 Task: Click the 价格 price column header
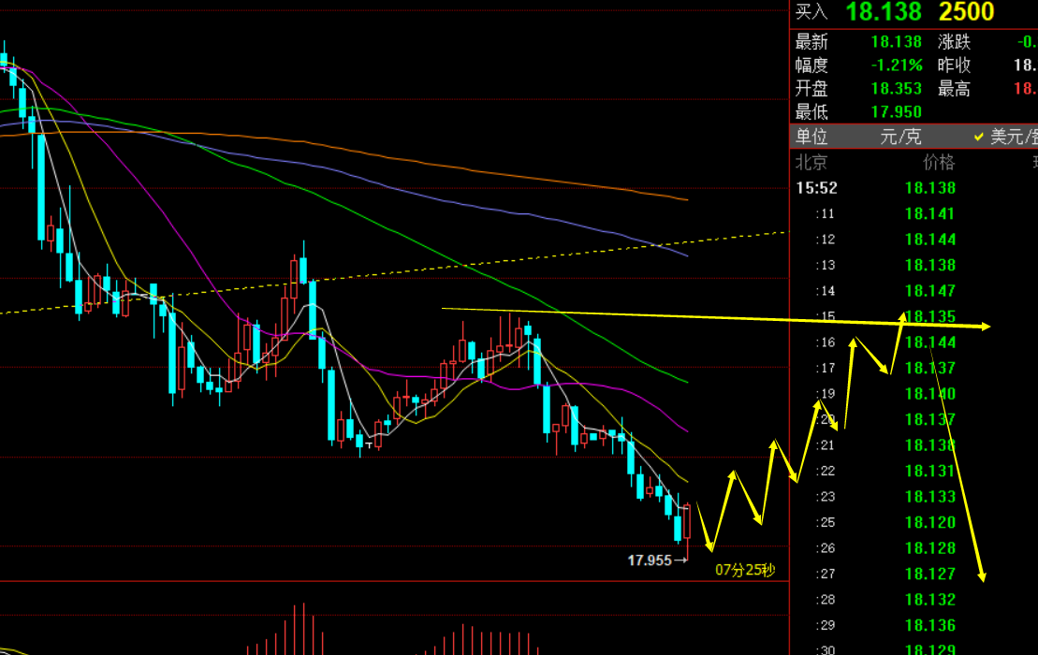click(x=939, y=162)
